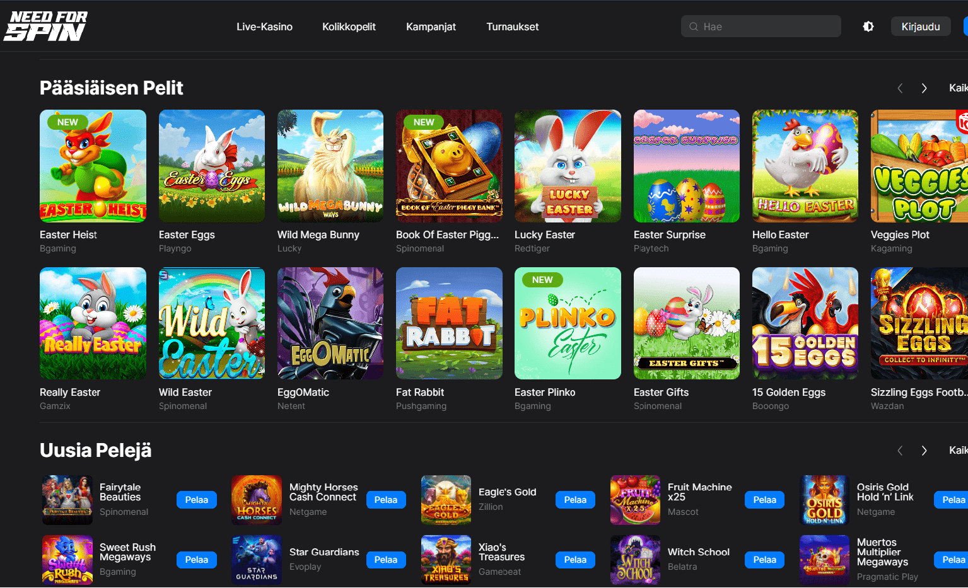968x588 pixels.
Task: Open Sweet Rush Megaways icon
Action: click(67, 560)
